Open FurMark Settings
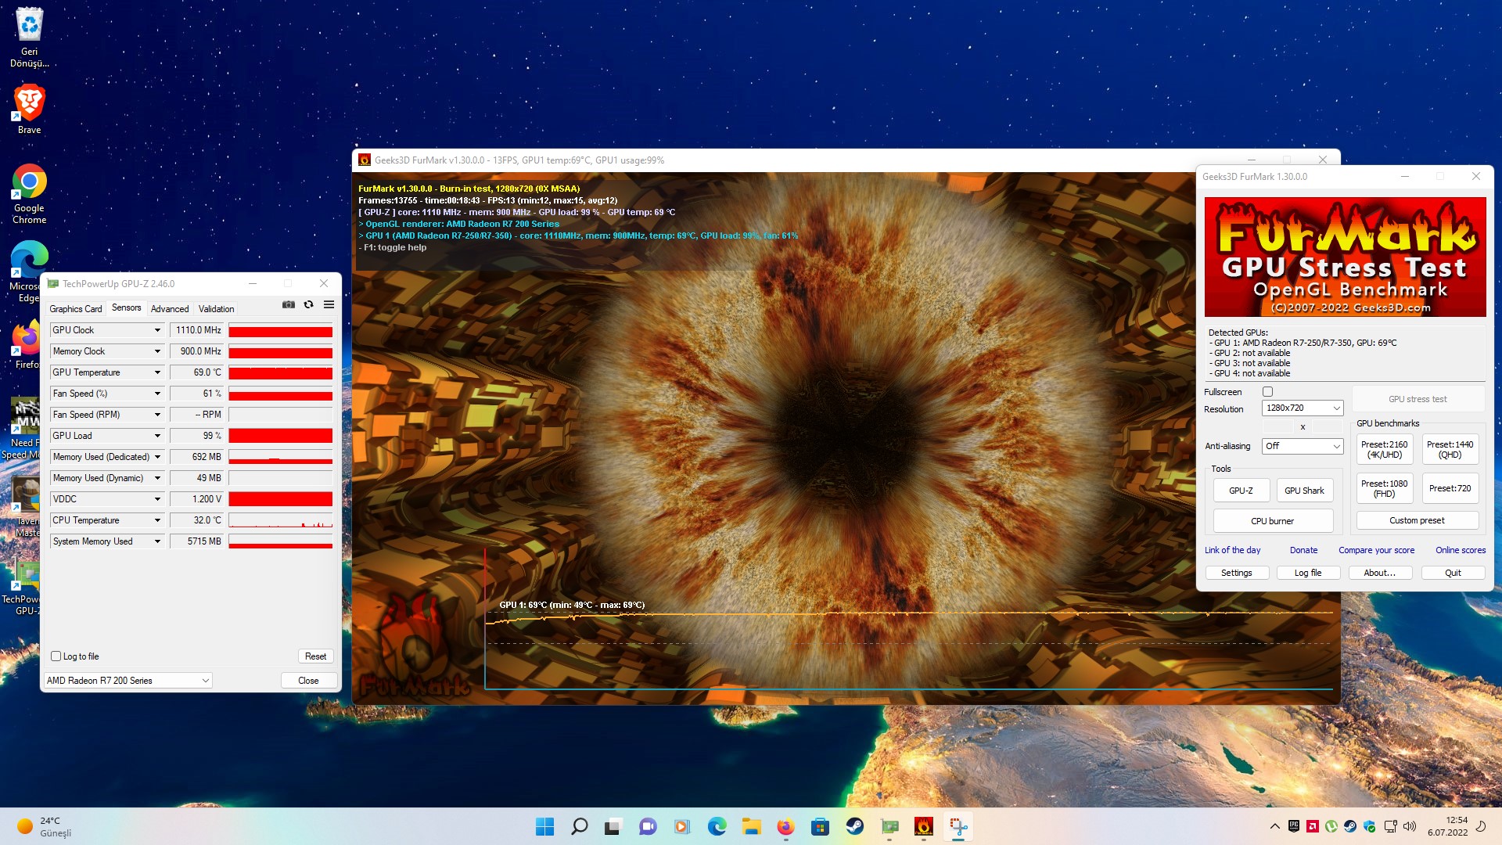This screenshot has width=1502, height=845. click(1237, 574)
